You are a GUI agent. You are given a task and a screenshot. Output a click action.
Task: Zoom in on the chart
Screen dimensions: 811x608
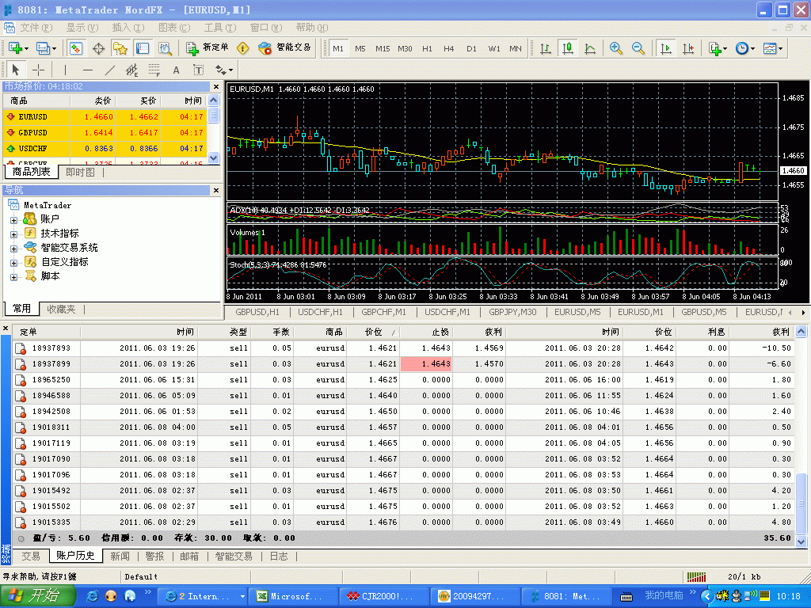pyautogui.click(x=616, y=48)
